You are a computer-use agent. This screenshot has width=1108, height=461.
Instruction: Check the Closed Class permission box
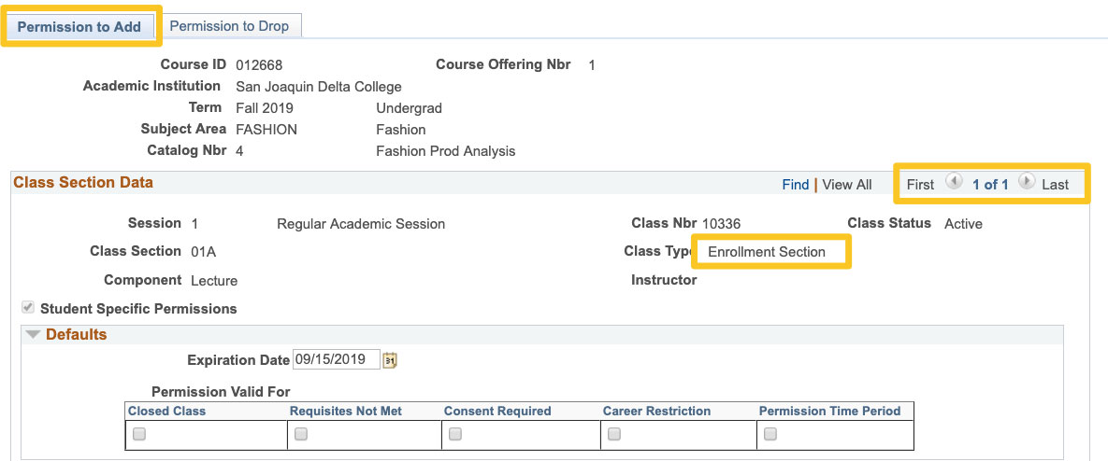click(x=139, y=434)
